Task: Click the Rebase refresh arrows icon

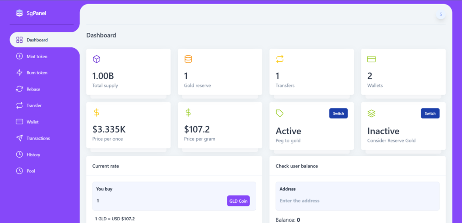Action: (x=19, y=89)
